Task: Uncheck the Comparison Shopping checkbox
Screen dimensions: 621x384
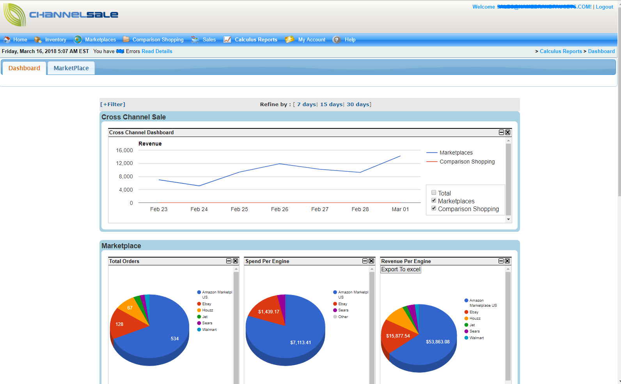Action: 434,208
